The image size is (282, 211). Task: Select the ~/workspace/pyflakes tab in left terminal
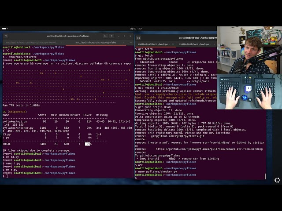pyautogui.click(x=97, y=43)
